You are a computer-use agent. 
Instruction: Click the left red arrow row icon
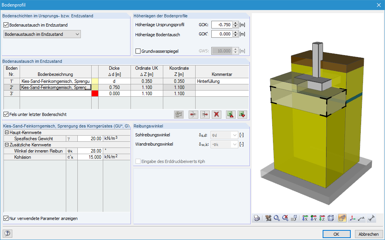point(194,114)
